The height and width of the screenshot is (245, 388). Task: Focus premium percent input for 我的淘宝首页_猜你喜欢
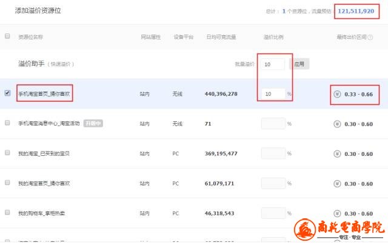273,183
